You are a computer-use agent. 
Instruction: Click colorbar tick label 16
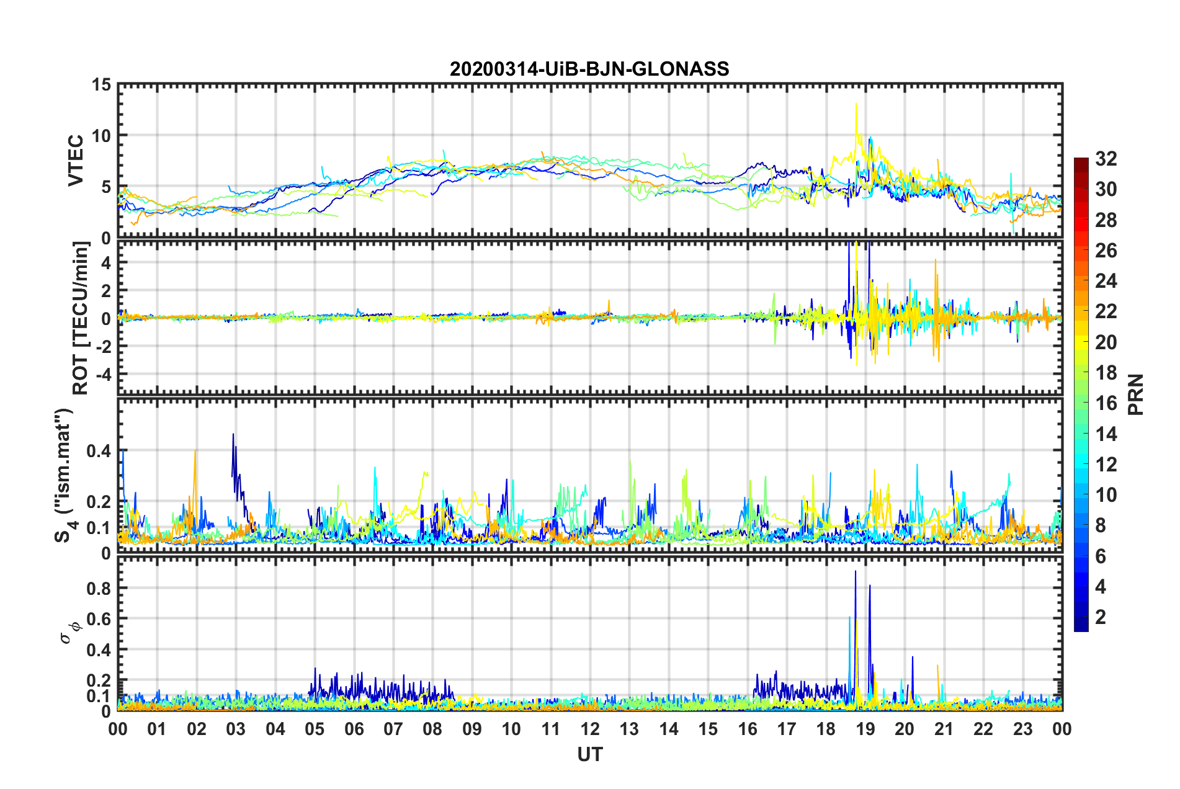coord(1106,403)
